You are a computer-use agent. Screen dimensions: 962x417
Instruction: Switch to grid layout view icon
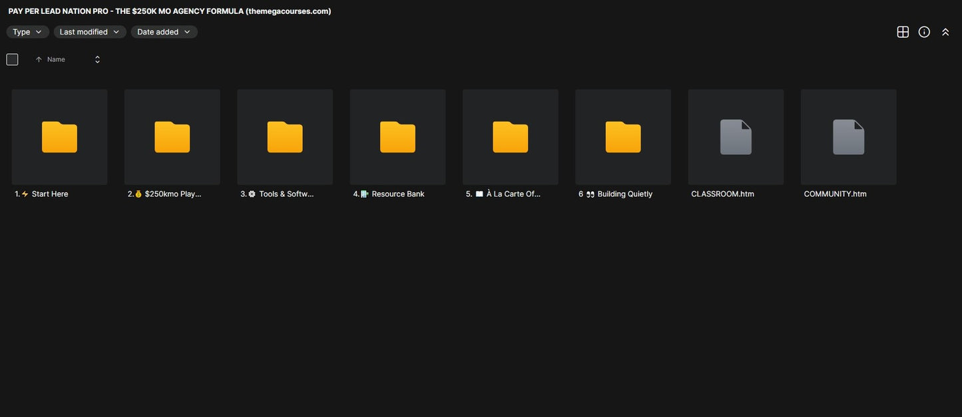coord(903,32)
